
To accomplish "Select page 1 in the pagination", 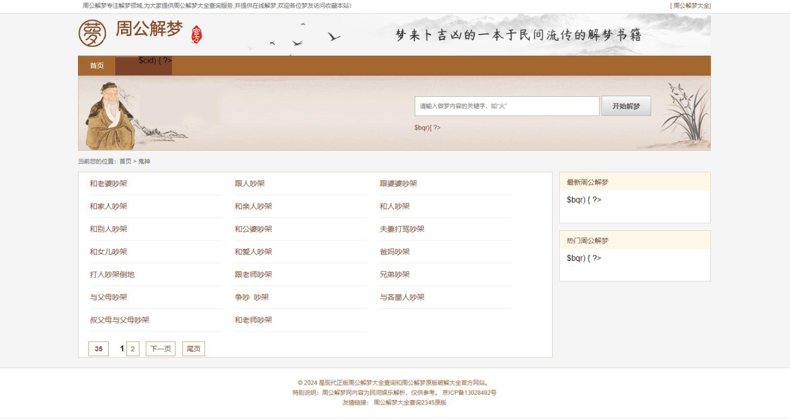I will (122, 349).
